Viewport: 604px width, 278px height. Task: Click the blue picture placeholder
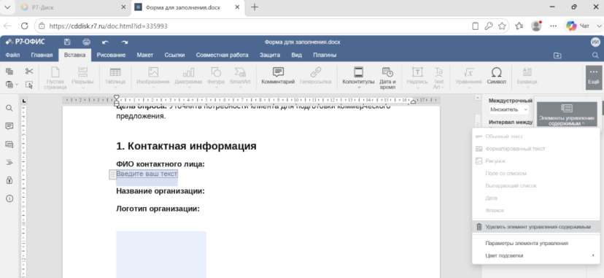(161, 254)
